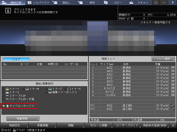Click the 予約ジョブ数 field
Viewport: 177px width, 132px height.
point(133,19)
